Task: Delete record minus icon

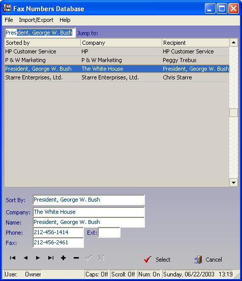Action: [76, 258]
